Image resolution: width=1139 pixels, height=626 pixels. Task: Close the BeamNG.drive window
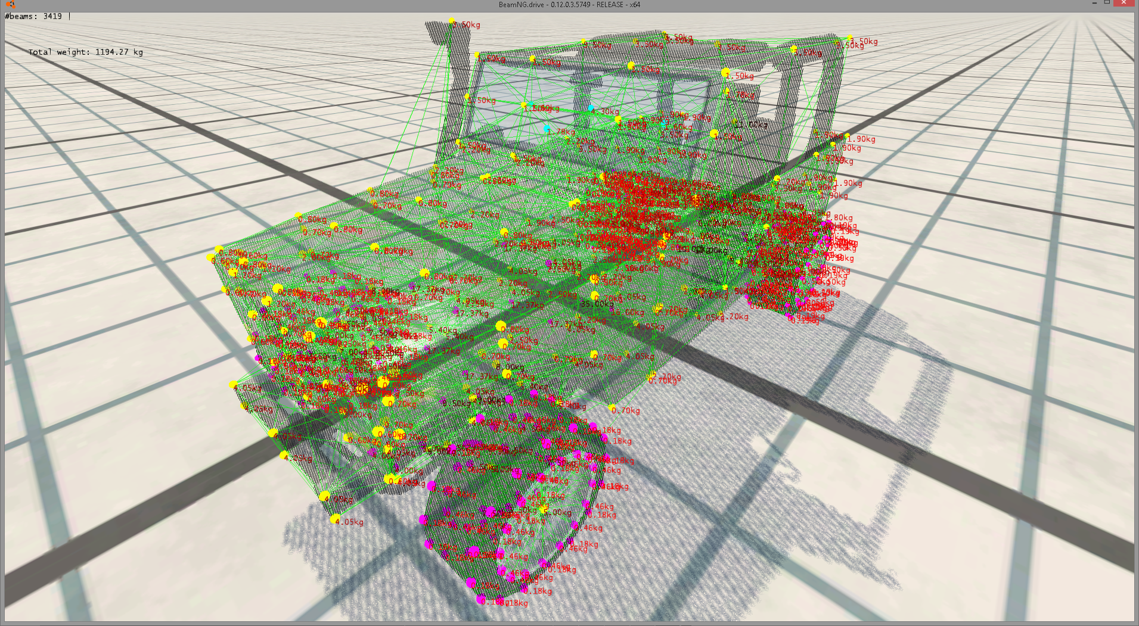point(1124,3)
